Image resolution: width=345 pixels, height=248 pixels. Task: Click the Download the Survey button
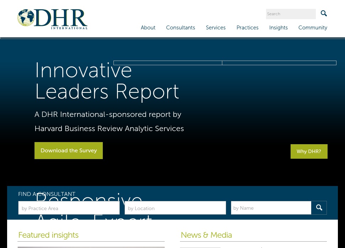click(x=69, y=151)
